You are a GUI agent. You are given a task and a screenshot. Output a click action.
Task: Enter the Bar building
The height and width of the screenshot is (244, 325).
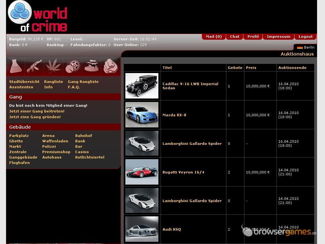[79, 146]
